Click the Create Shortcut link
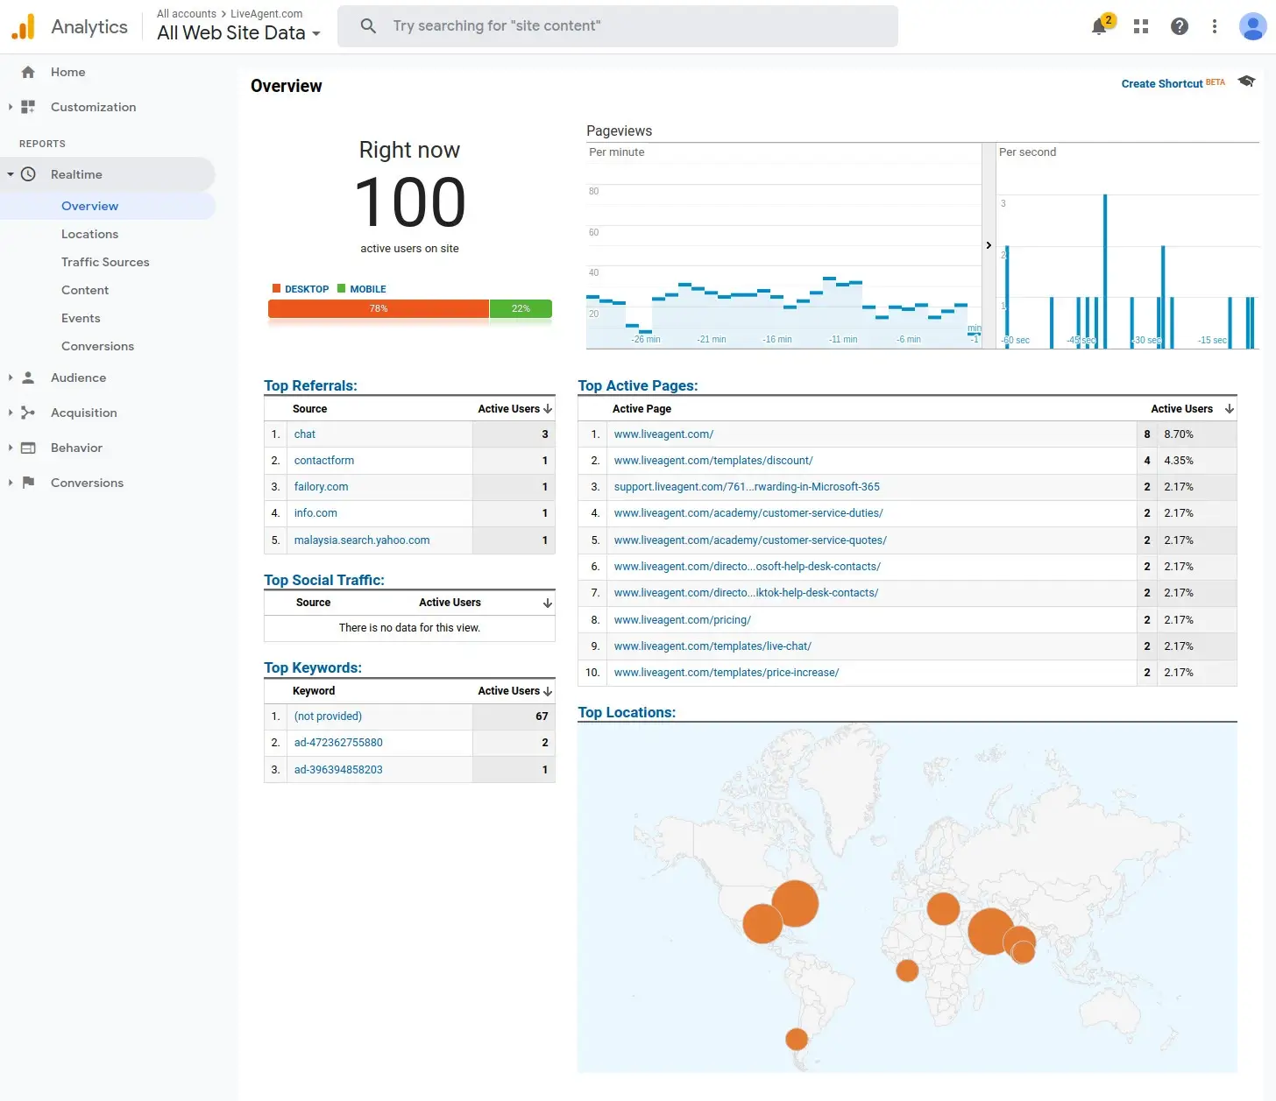The width and height of the screenshot is (1276, 1101). pyautogui.click(x=1162, y=83)
